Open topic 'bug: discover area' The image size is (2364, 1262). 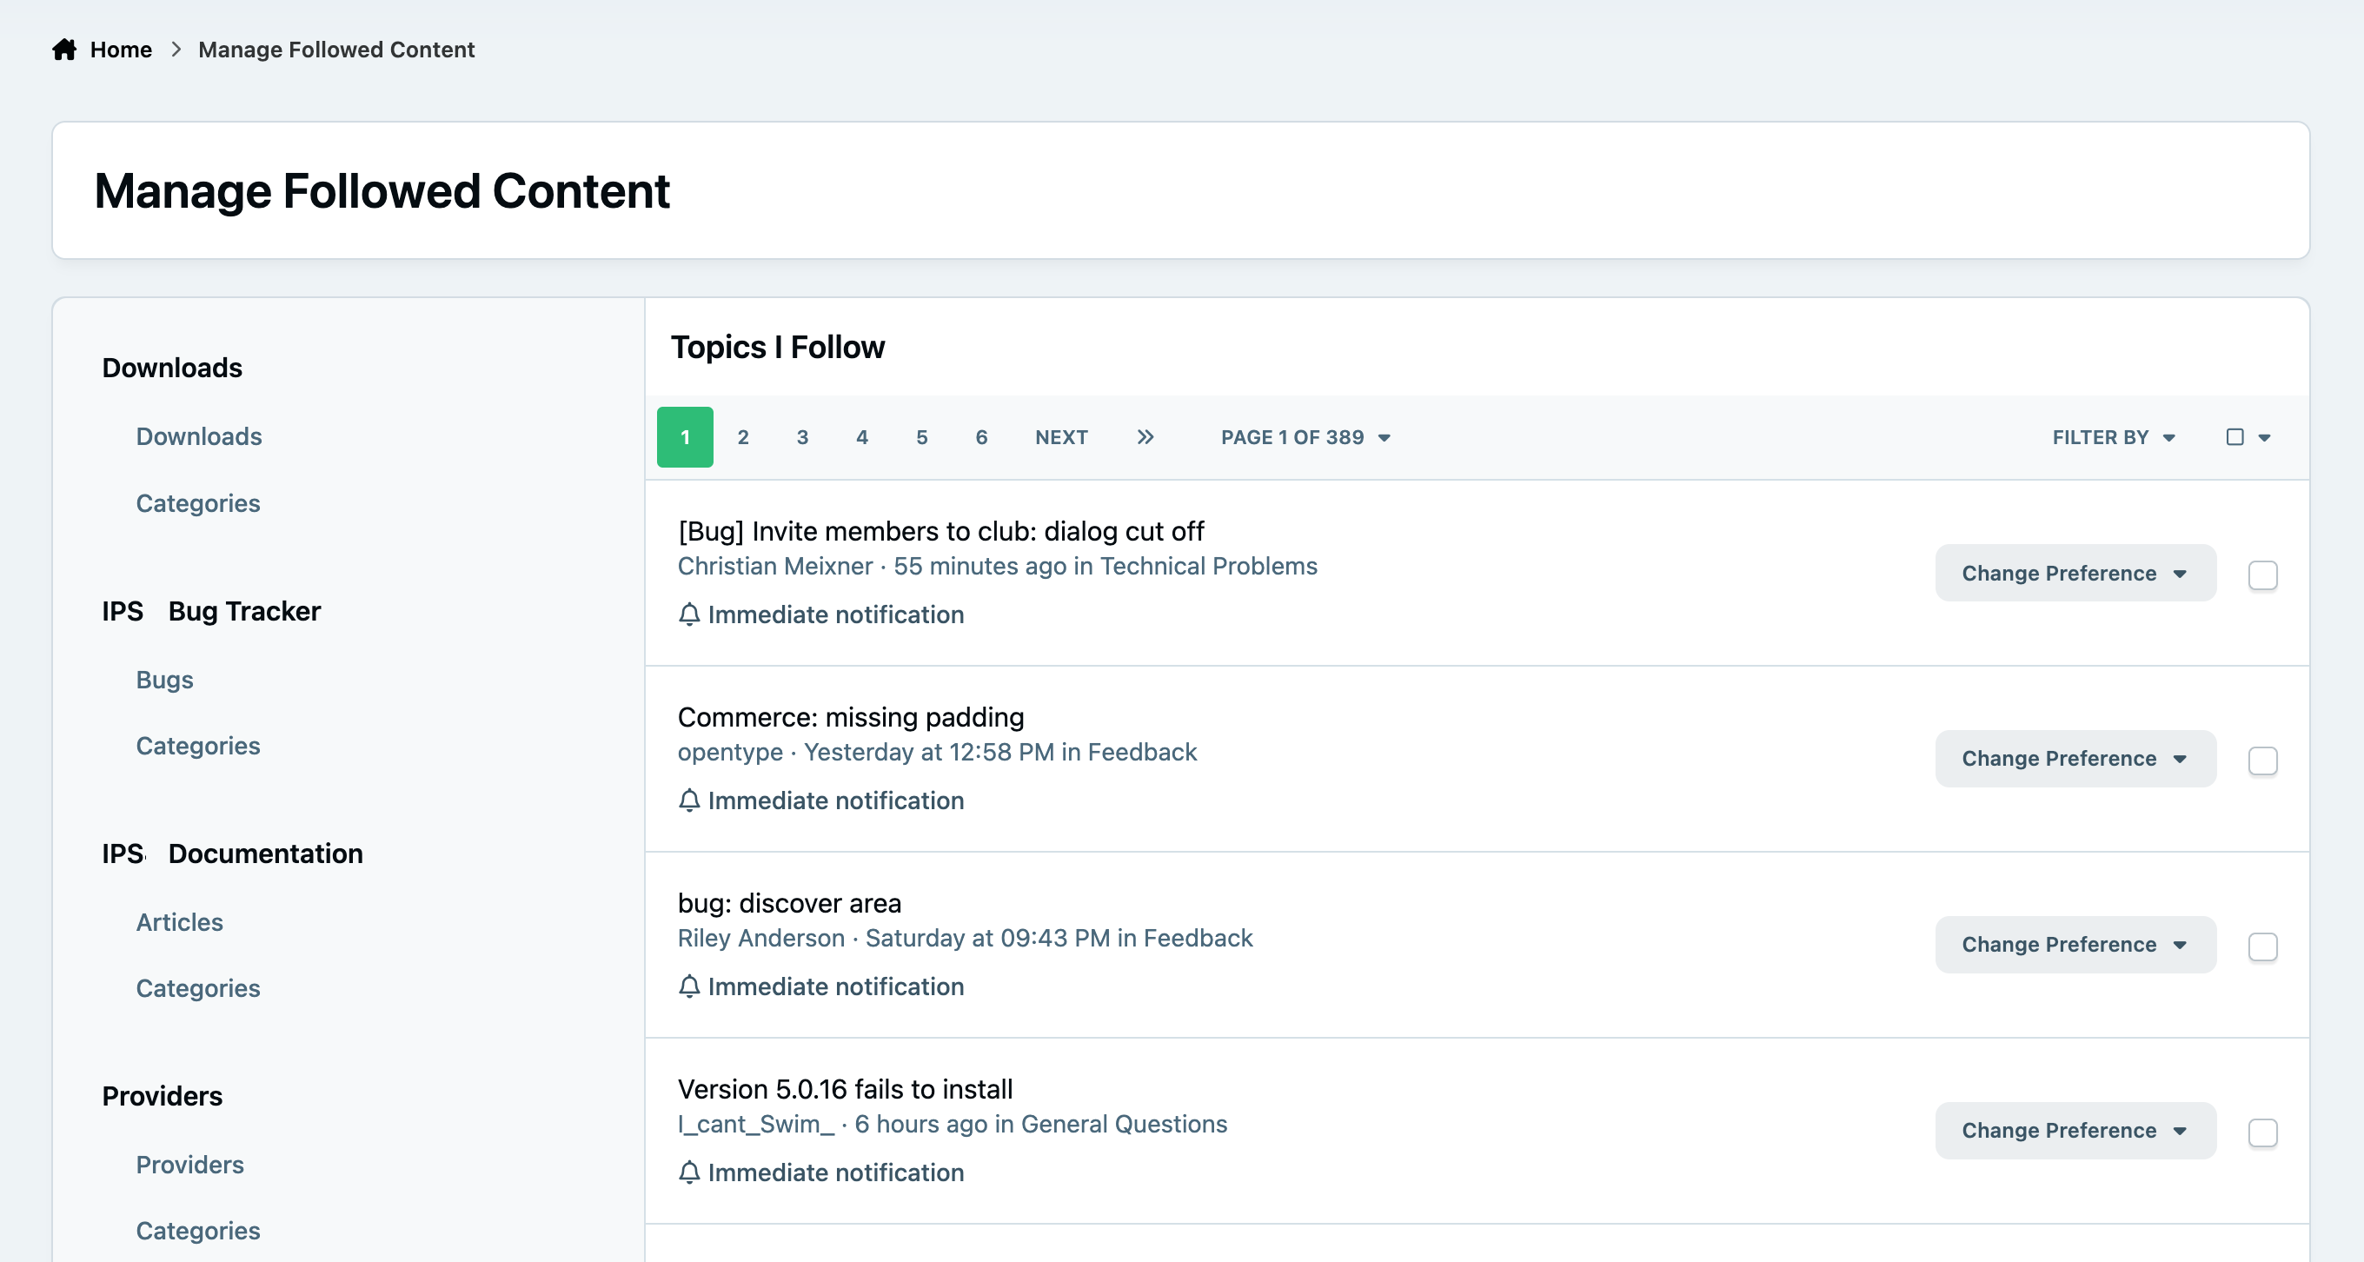(789, 902)
